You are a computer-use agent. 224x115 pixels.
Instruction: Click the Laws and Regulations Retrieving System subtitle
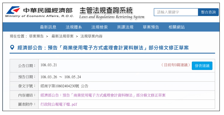click(x=112, y=17)
